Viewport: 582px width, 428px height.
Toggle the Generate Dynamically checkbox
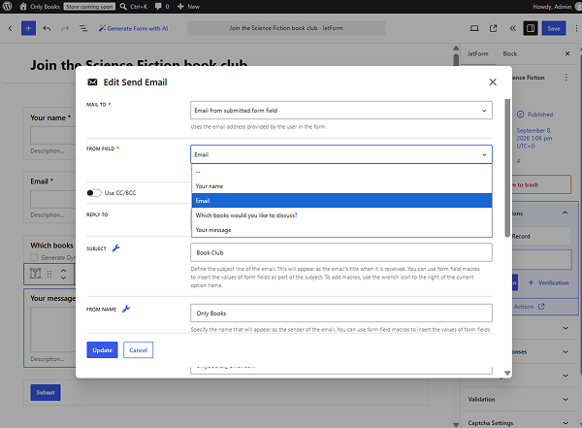click(34, 257)
